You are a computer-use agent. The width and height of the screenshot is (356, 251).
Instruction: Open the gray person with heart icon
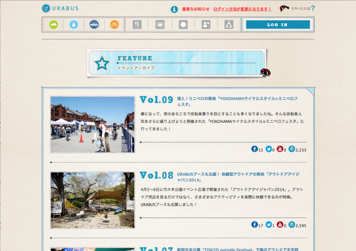click(206, 25)
